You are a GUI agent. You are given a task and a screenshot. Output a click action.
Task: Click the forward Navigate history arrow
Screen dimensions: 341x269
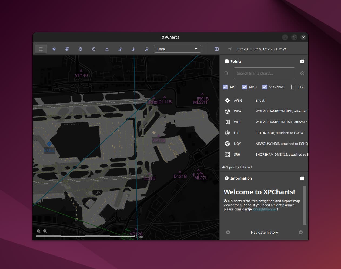coord(300,232)
